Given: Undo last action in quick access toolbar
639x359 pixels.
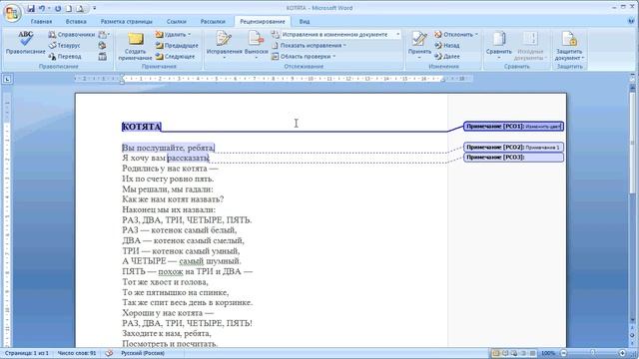Looking at the screenshot, I should [42, 8].
